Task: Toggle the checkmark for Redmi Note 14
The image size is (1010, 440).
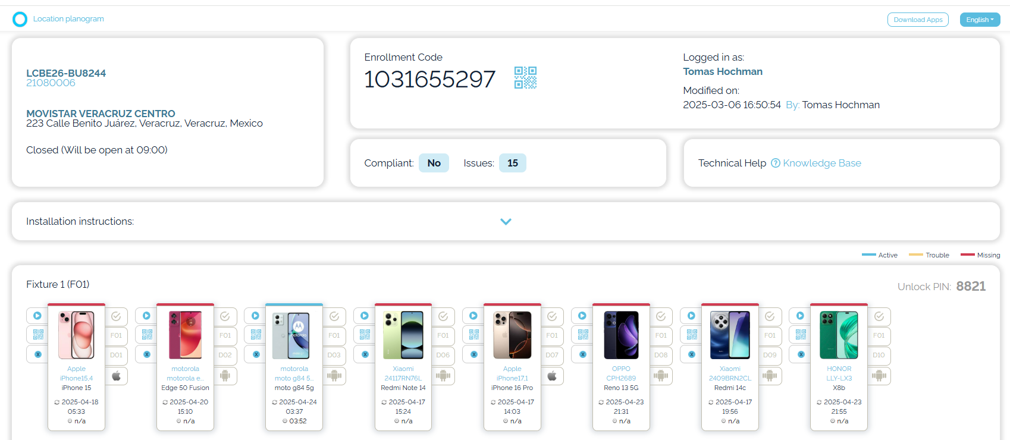Action: click(x=443, y=316)
